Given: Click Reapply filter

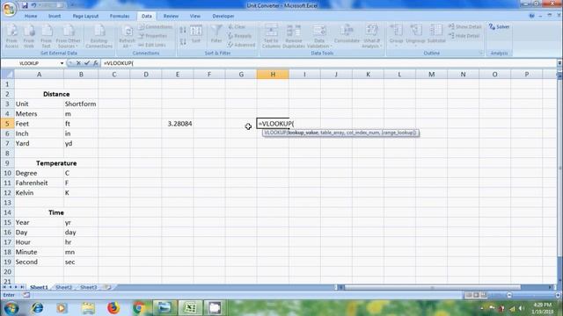Looking at the screenshot, I should tap(239, 36).
